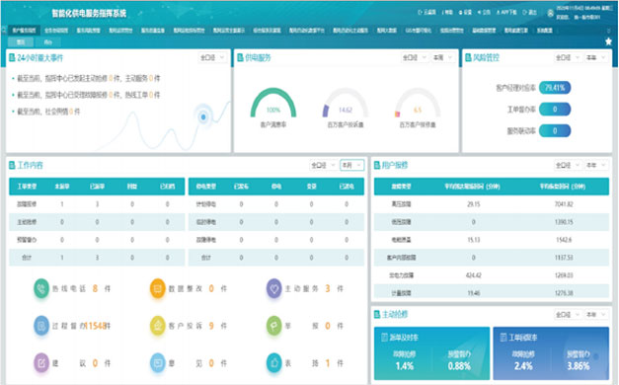Click the 数据整改 orange icon
This screenshot has width=619, height=385.
158,288
